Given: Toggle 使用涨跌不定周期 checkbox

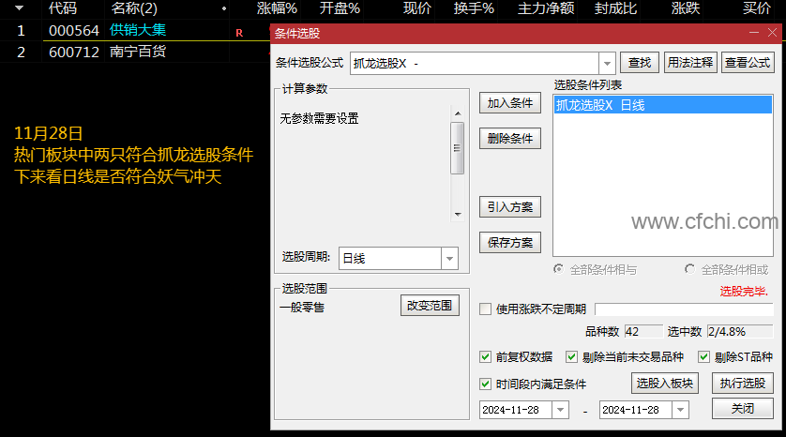Looking at the screenshot, I should click(485, 309).
